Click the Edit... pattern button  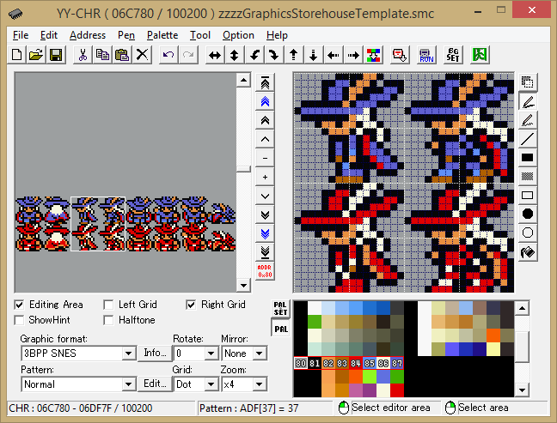coord(155,384)
